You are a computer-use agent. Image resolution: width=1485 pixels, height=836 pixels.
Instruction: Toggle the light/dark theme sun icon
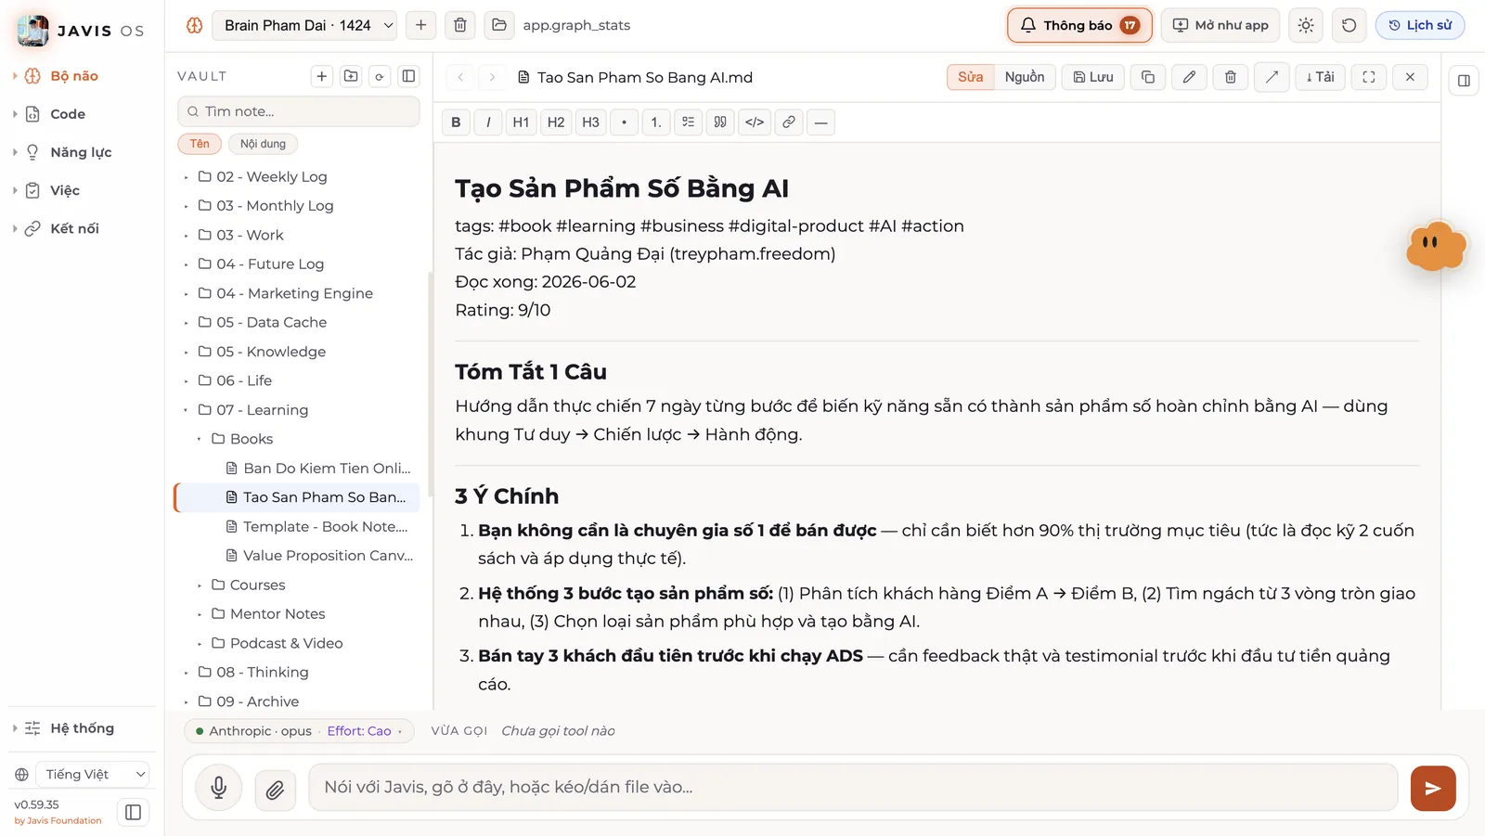[x=1306, y=25]
